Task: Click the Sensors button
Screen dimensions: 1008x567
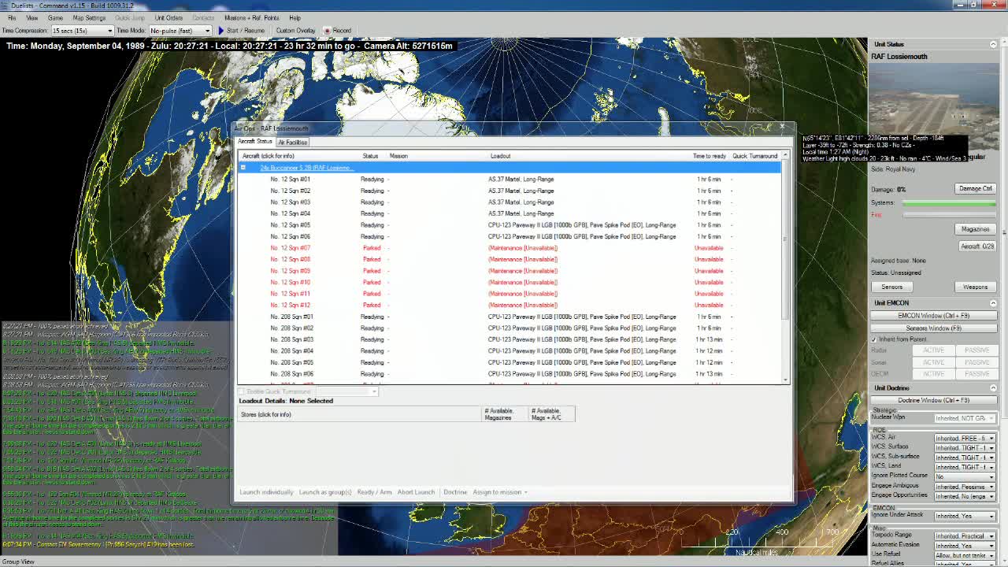Action: 891,287
